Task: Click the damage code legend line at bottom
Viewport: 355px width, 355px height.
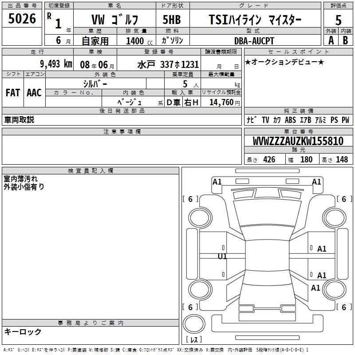Action: tap(156, 350)
